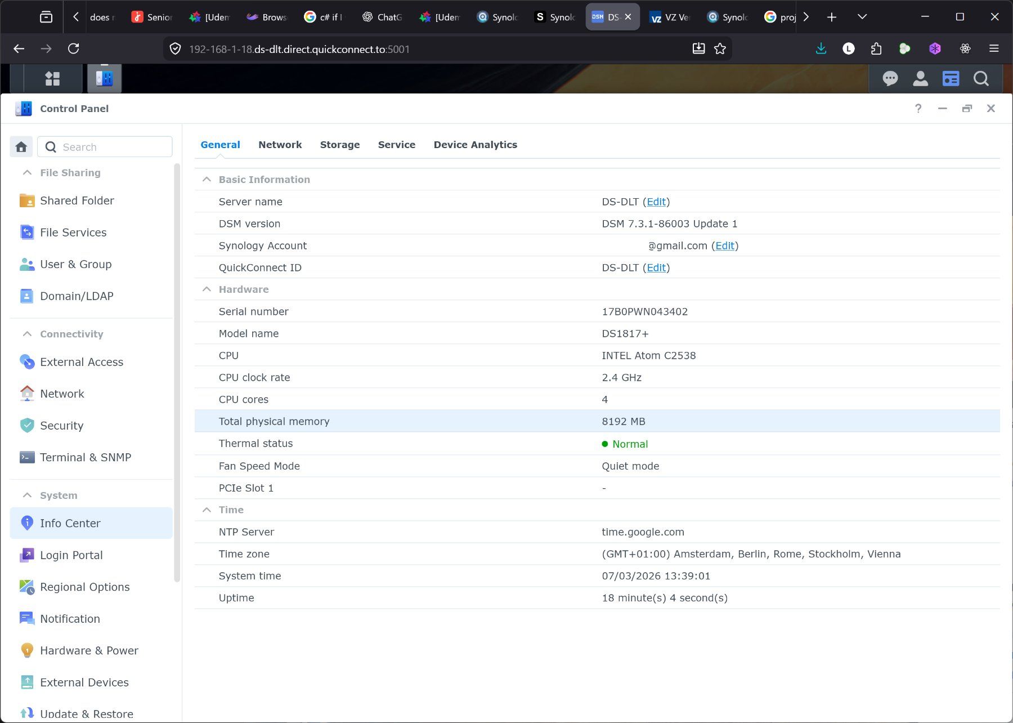The image size is (1013, 723).
Task: Switch to the ChatG browser tab
Action: point(383,17)
